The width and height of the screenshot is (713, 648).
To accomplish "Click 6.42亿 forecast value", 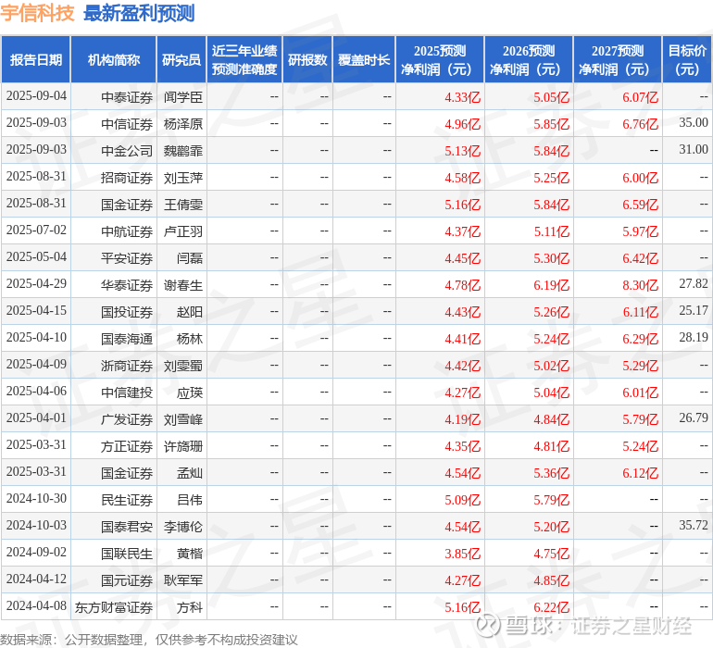I will click(640, 258).
